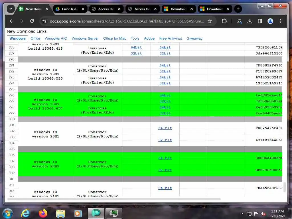Go back to previous page
The image size is (292, 219).
click(x=11, y=21)
